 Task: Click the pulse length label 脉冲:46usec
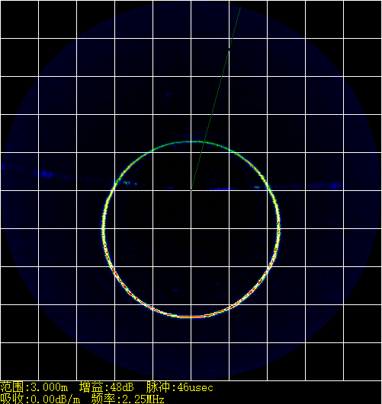click(180, 387)
